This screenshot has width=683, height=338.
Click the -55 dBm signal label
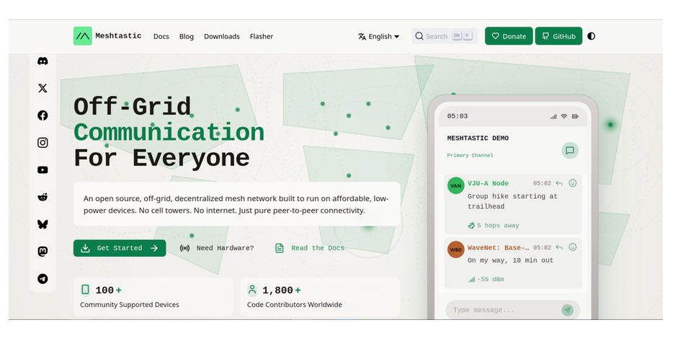486,279
